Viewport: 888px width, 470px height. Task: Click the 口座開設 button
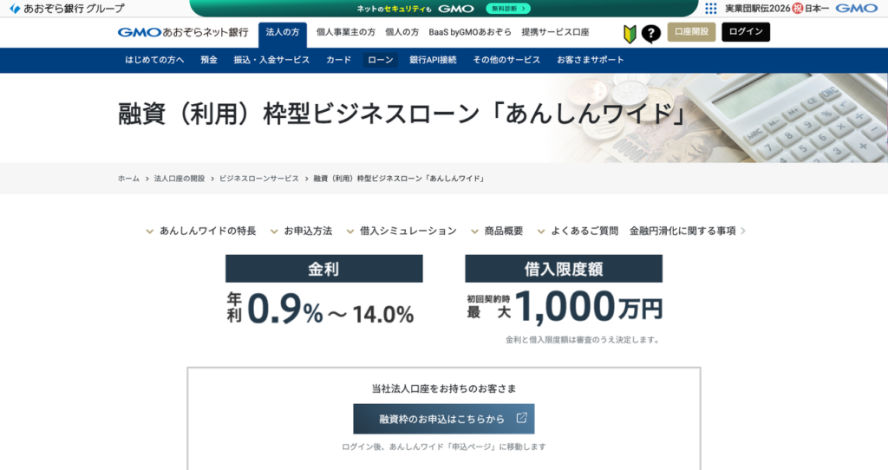(691, 32)
